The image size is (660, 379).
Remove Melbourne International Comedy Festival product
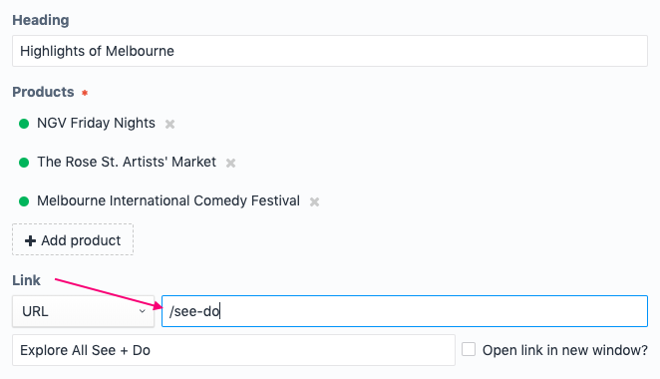coord(314,201)
